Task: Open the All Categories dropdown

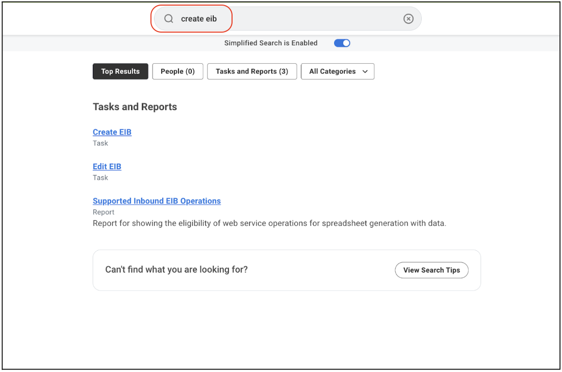Action: point(338,71)
